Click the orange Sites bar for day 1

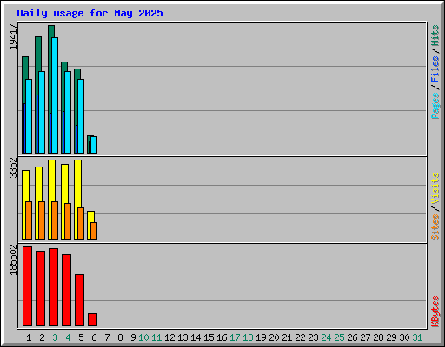click(x=29, y=220)
